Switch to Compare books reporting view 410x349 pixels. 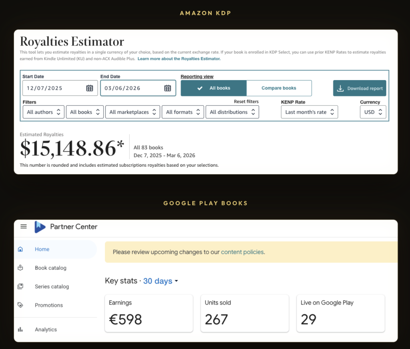[279, 88]
